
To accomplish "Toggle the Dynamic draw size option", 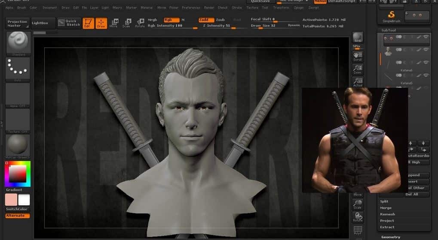I will coord(294,25).
